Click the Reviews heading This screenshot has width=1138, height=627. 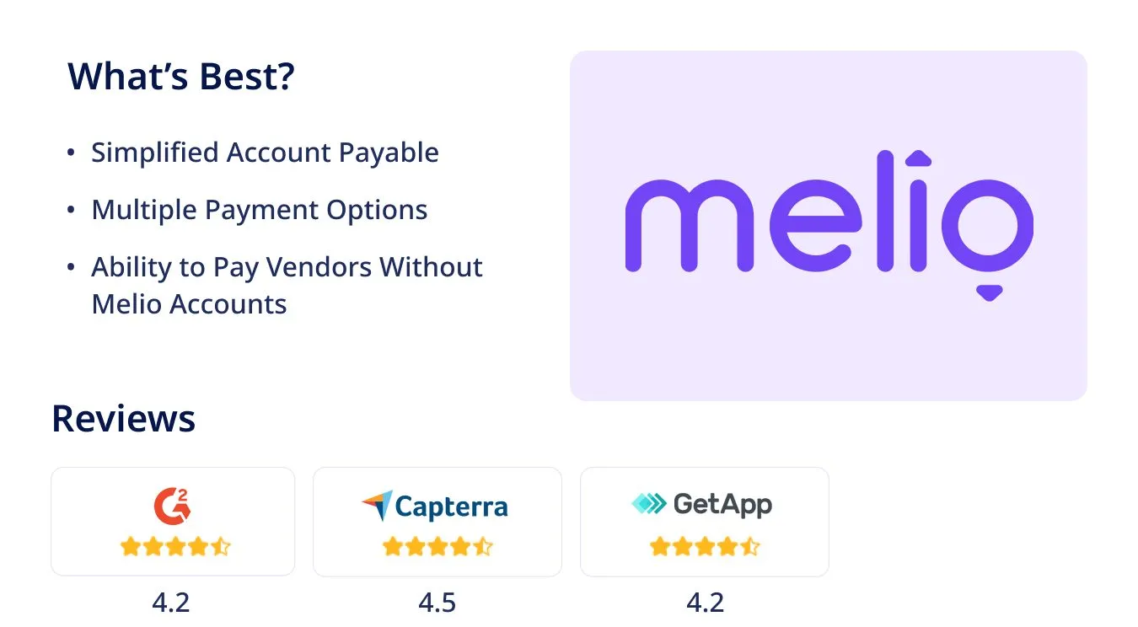123,418
